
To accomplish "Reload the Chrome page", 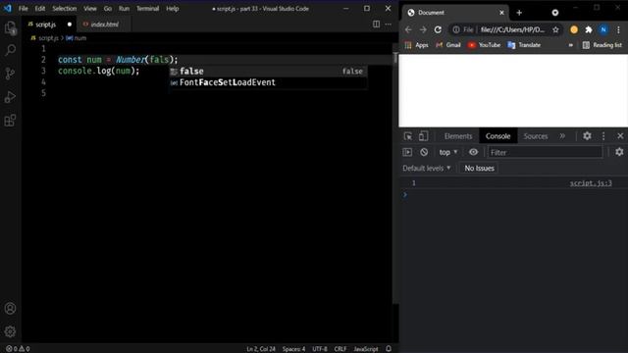I will (x=438, y=29).
